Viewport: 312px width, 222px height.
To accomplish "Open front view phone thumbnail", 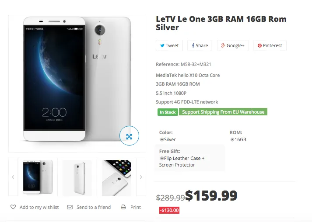I will coord(38,177).
